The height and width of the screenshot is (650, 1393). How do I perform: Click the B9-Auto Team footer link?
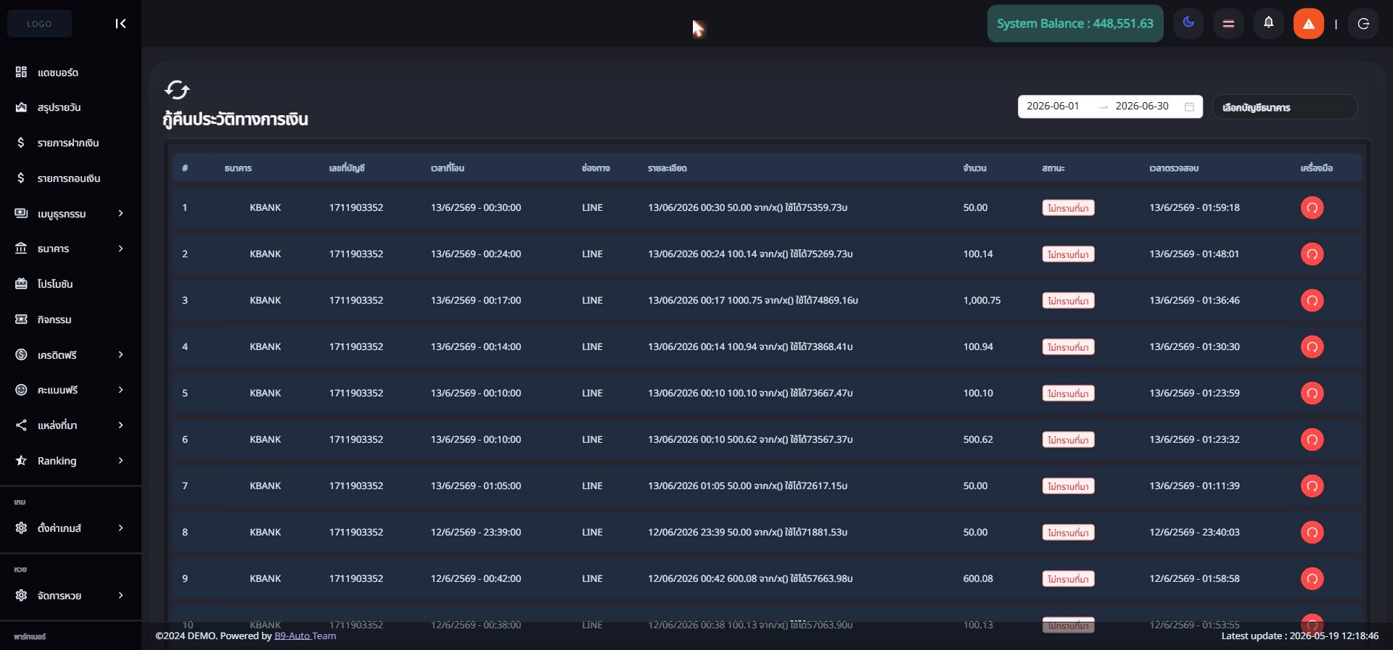[305, 636]
